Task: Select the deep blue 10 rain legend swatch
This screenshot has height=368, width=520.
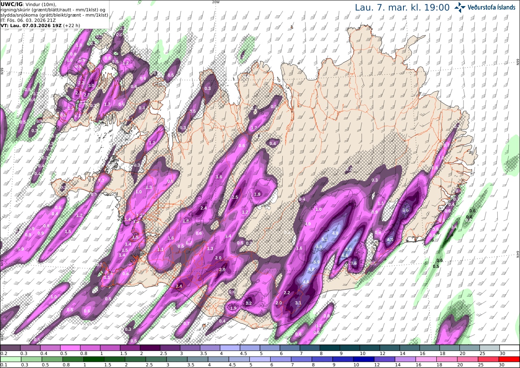Action: tap(364, 359)
